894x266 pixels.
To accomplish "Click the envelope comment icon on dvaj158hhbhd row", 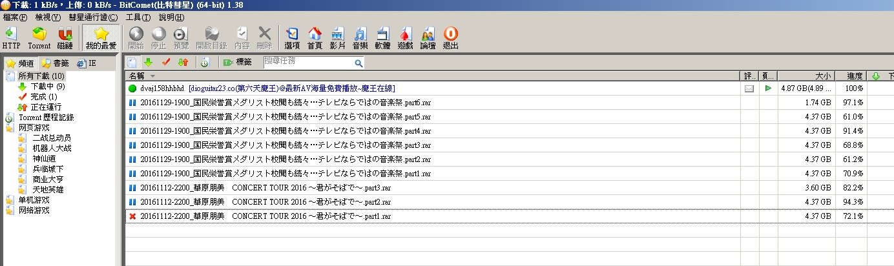I will tap(749, 88).
